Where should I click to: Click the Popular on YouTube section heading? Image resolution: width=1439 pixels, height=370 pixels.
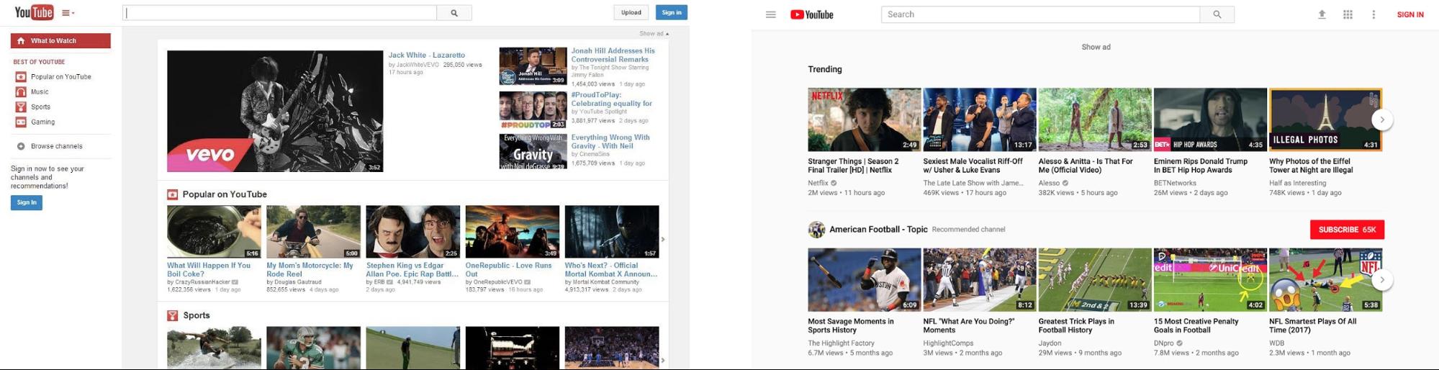[225, 194]
